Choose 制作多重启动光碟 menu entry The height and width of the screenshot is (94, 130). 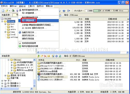click(39, 46)
